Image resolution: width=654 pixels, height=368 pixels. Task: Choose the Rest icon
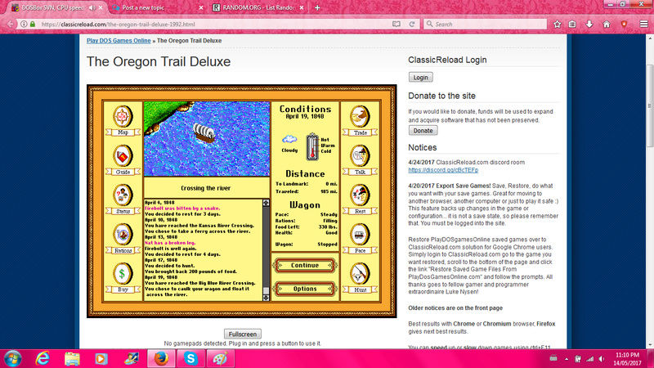click(x=360, y=200)
